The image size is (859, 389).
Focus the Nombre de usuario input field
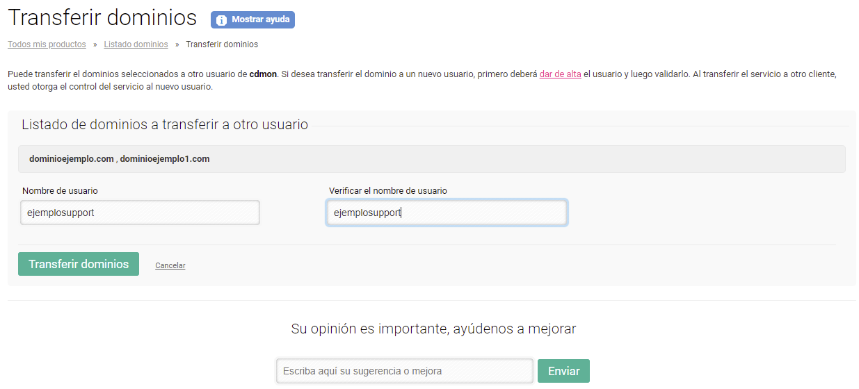[x=140, y=213]
